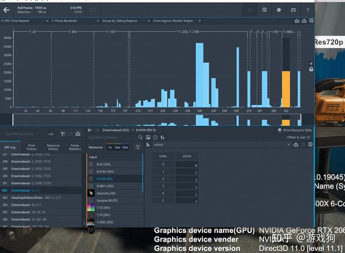Select the T:73 (SRV) texture thumbnail
The image size is (345, 253).
(91, 207)
